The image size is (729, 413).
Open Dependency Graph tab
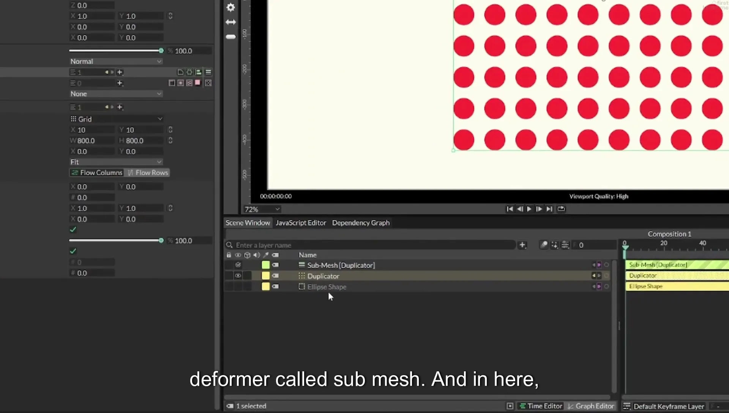tap(361, 223)
